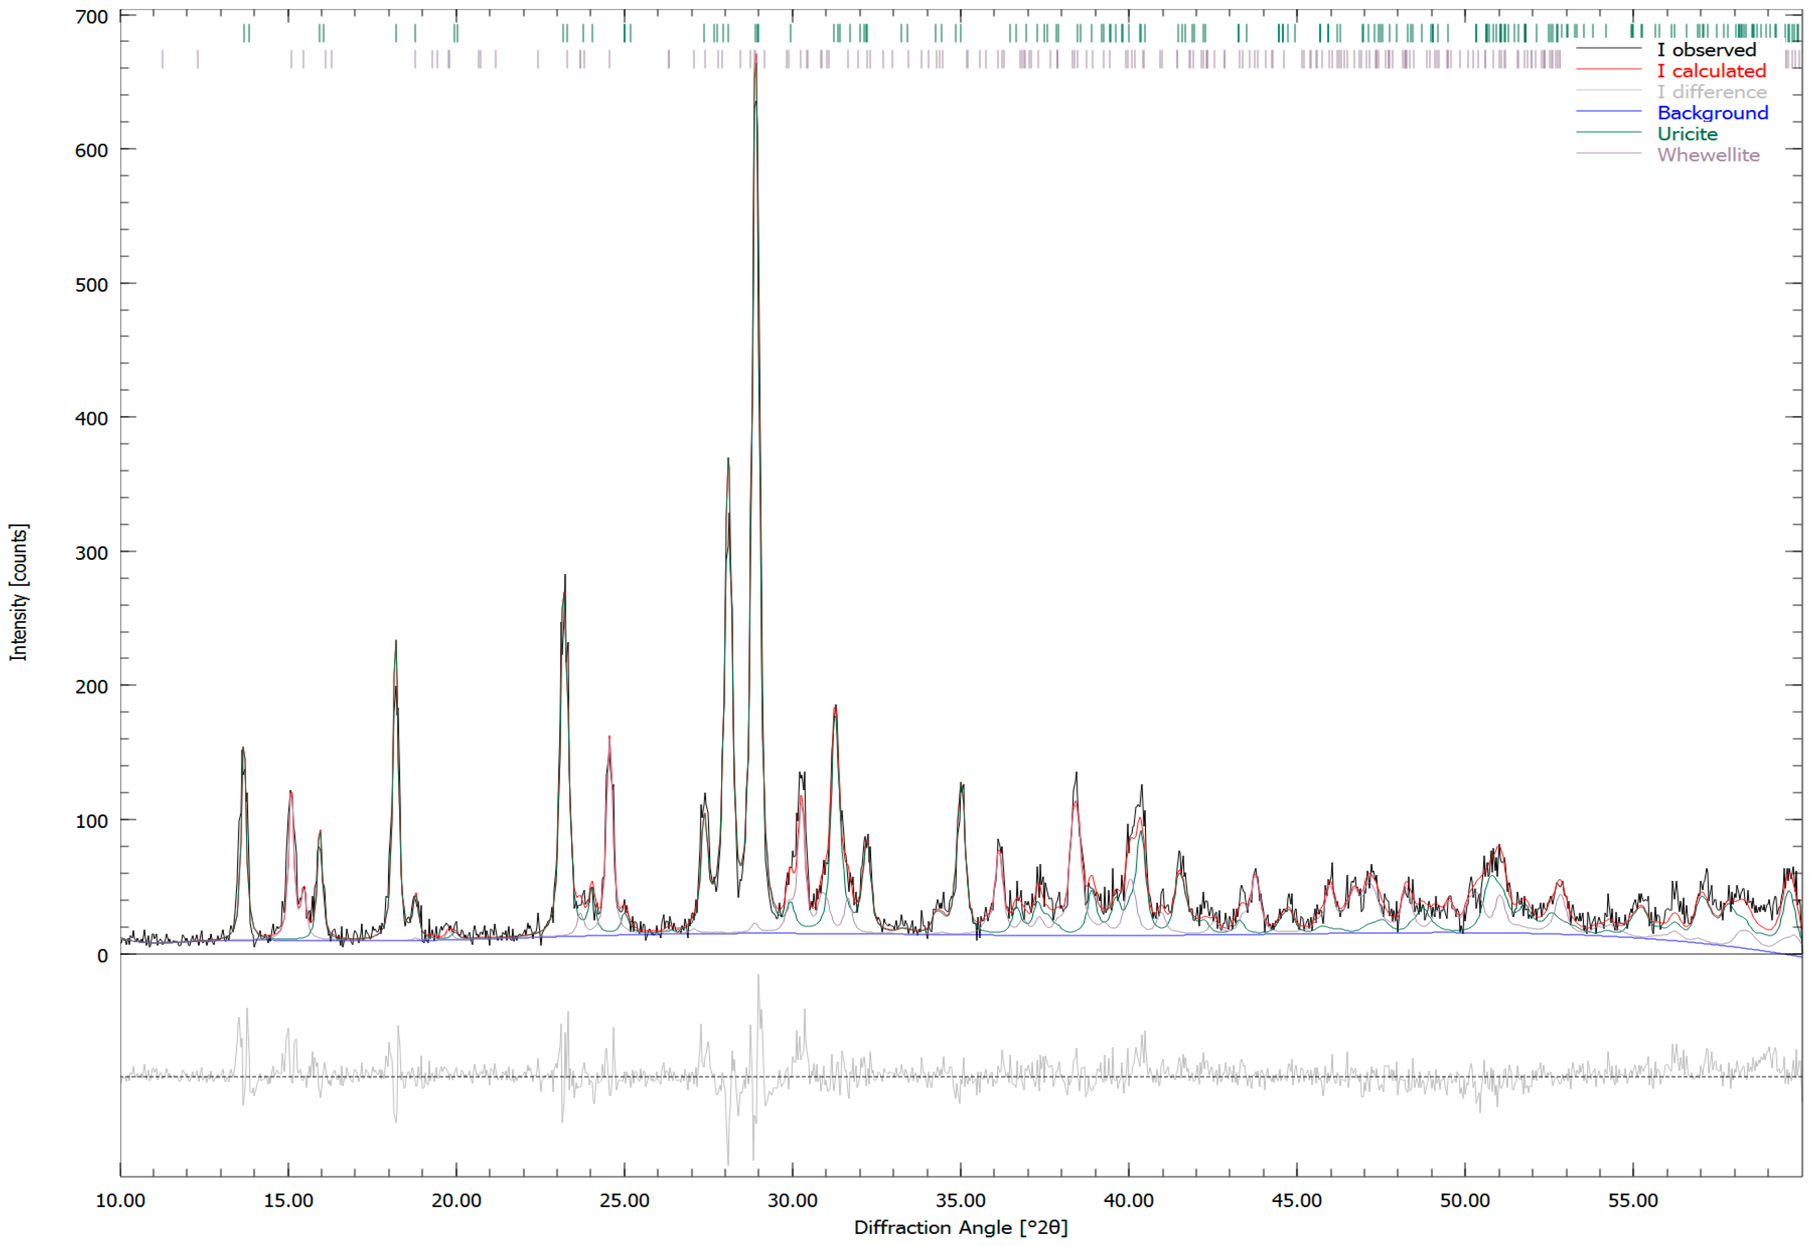Click the 600 intensity axis label
This screenshot has width=1810, height=1246.
91,151
